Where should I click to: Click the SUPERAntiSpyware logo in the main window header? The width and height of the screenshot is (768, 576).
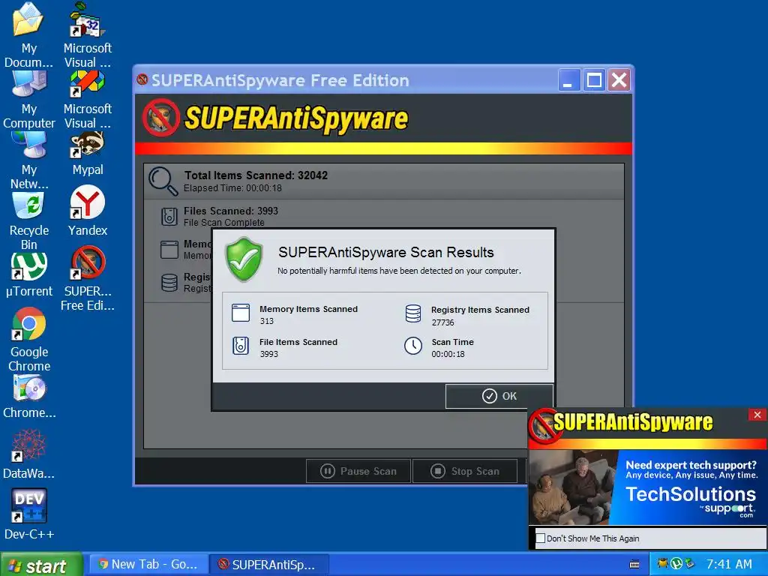(275, 118)
